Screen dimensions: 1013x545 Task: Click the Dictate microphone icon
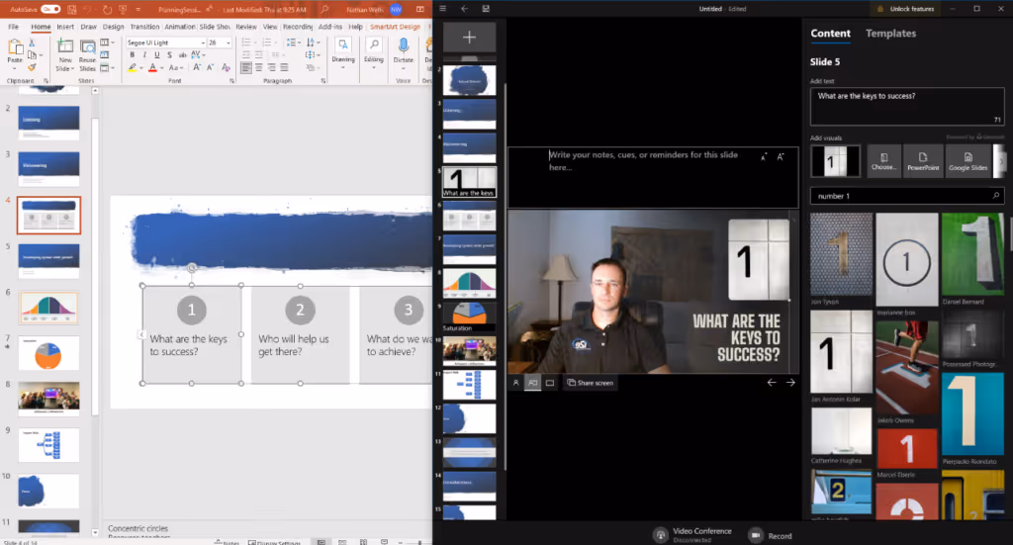pyautogui.click(x=404, y=45)
